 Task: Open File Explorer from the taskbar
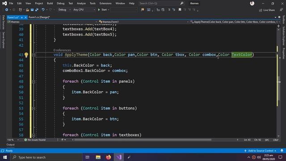point(98,157)
